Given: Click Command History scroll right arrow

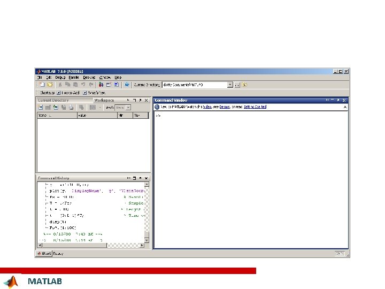Looking at the screenshot, I should 142,245.
